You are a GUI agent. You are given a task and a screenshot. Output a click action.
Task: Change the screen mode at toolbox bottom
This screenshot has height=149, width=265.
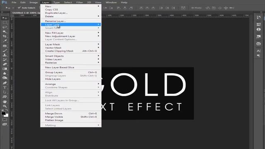[5, 124]
